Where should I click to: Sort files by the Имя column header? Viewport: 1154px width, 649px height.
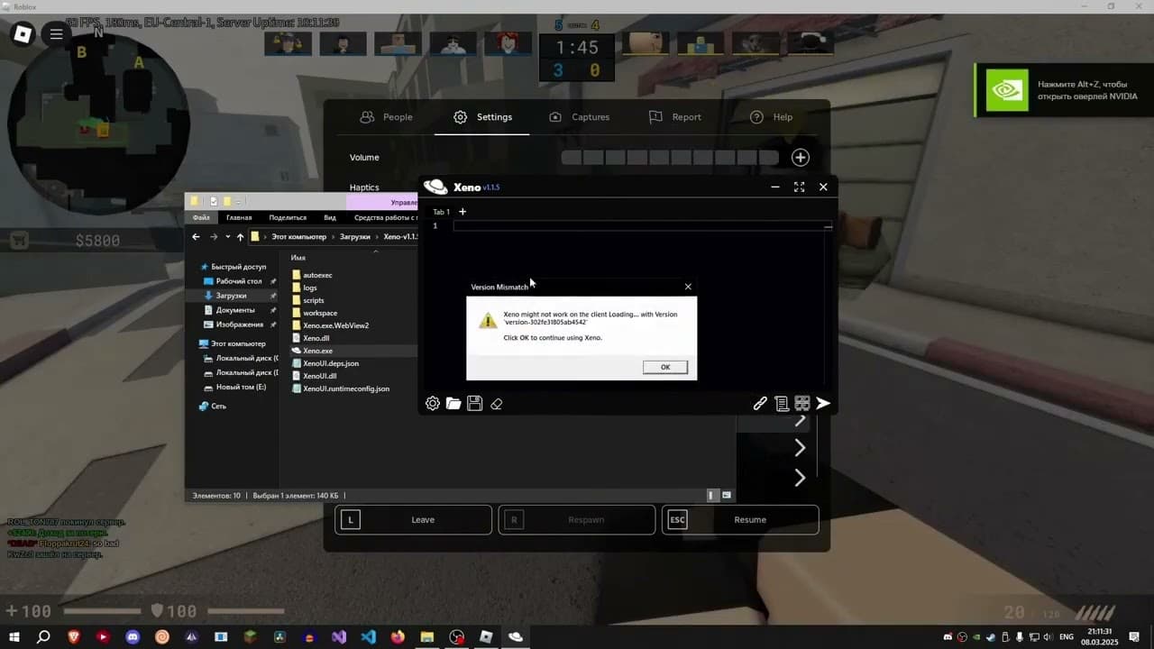click(298, 258)
